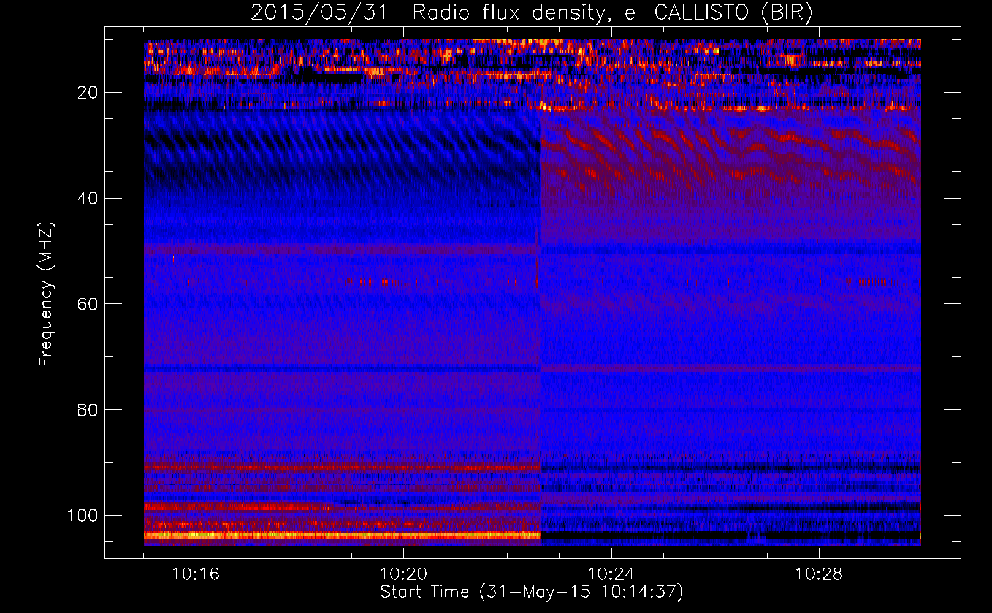
Task: Click the '20' frequency tick label
Action: coord(88,93)
